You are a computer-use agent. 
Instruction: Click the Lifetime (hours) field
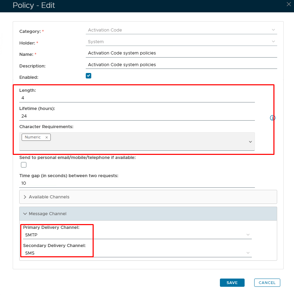coord(137,116)
